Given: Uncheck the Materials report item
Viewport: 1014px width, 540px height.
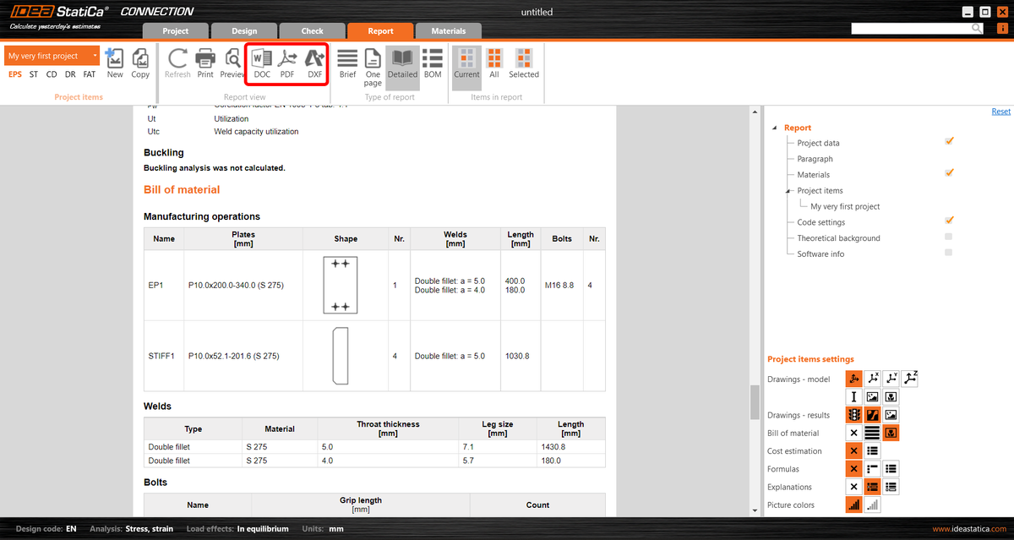Looking at the screenshot, I should (x=948, y=174).
